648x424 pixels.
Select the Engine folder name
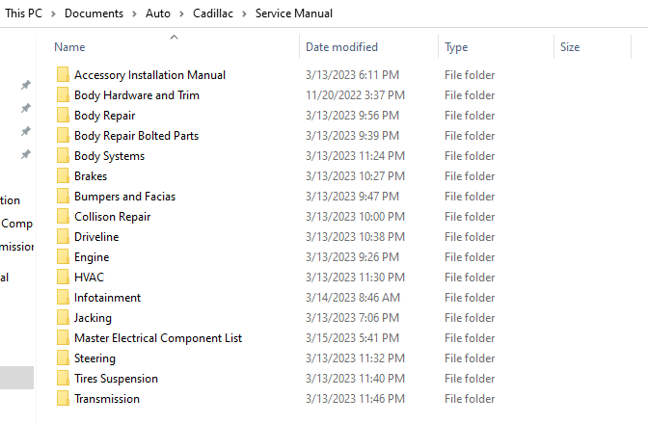tap(92, 256)
